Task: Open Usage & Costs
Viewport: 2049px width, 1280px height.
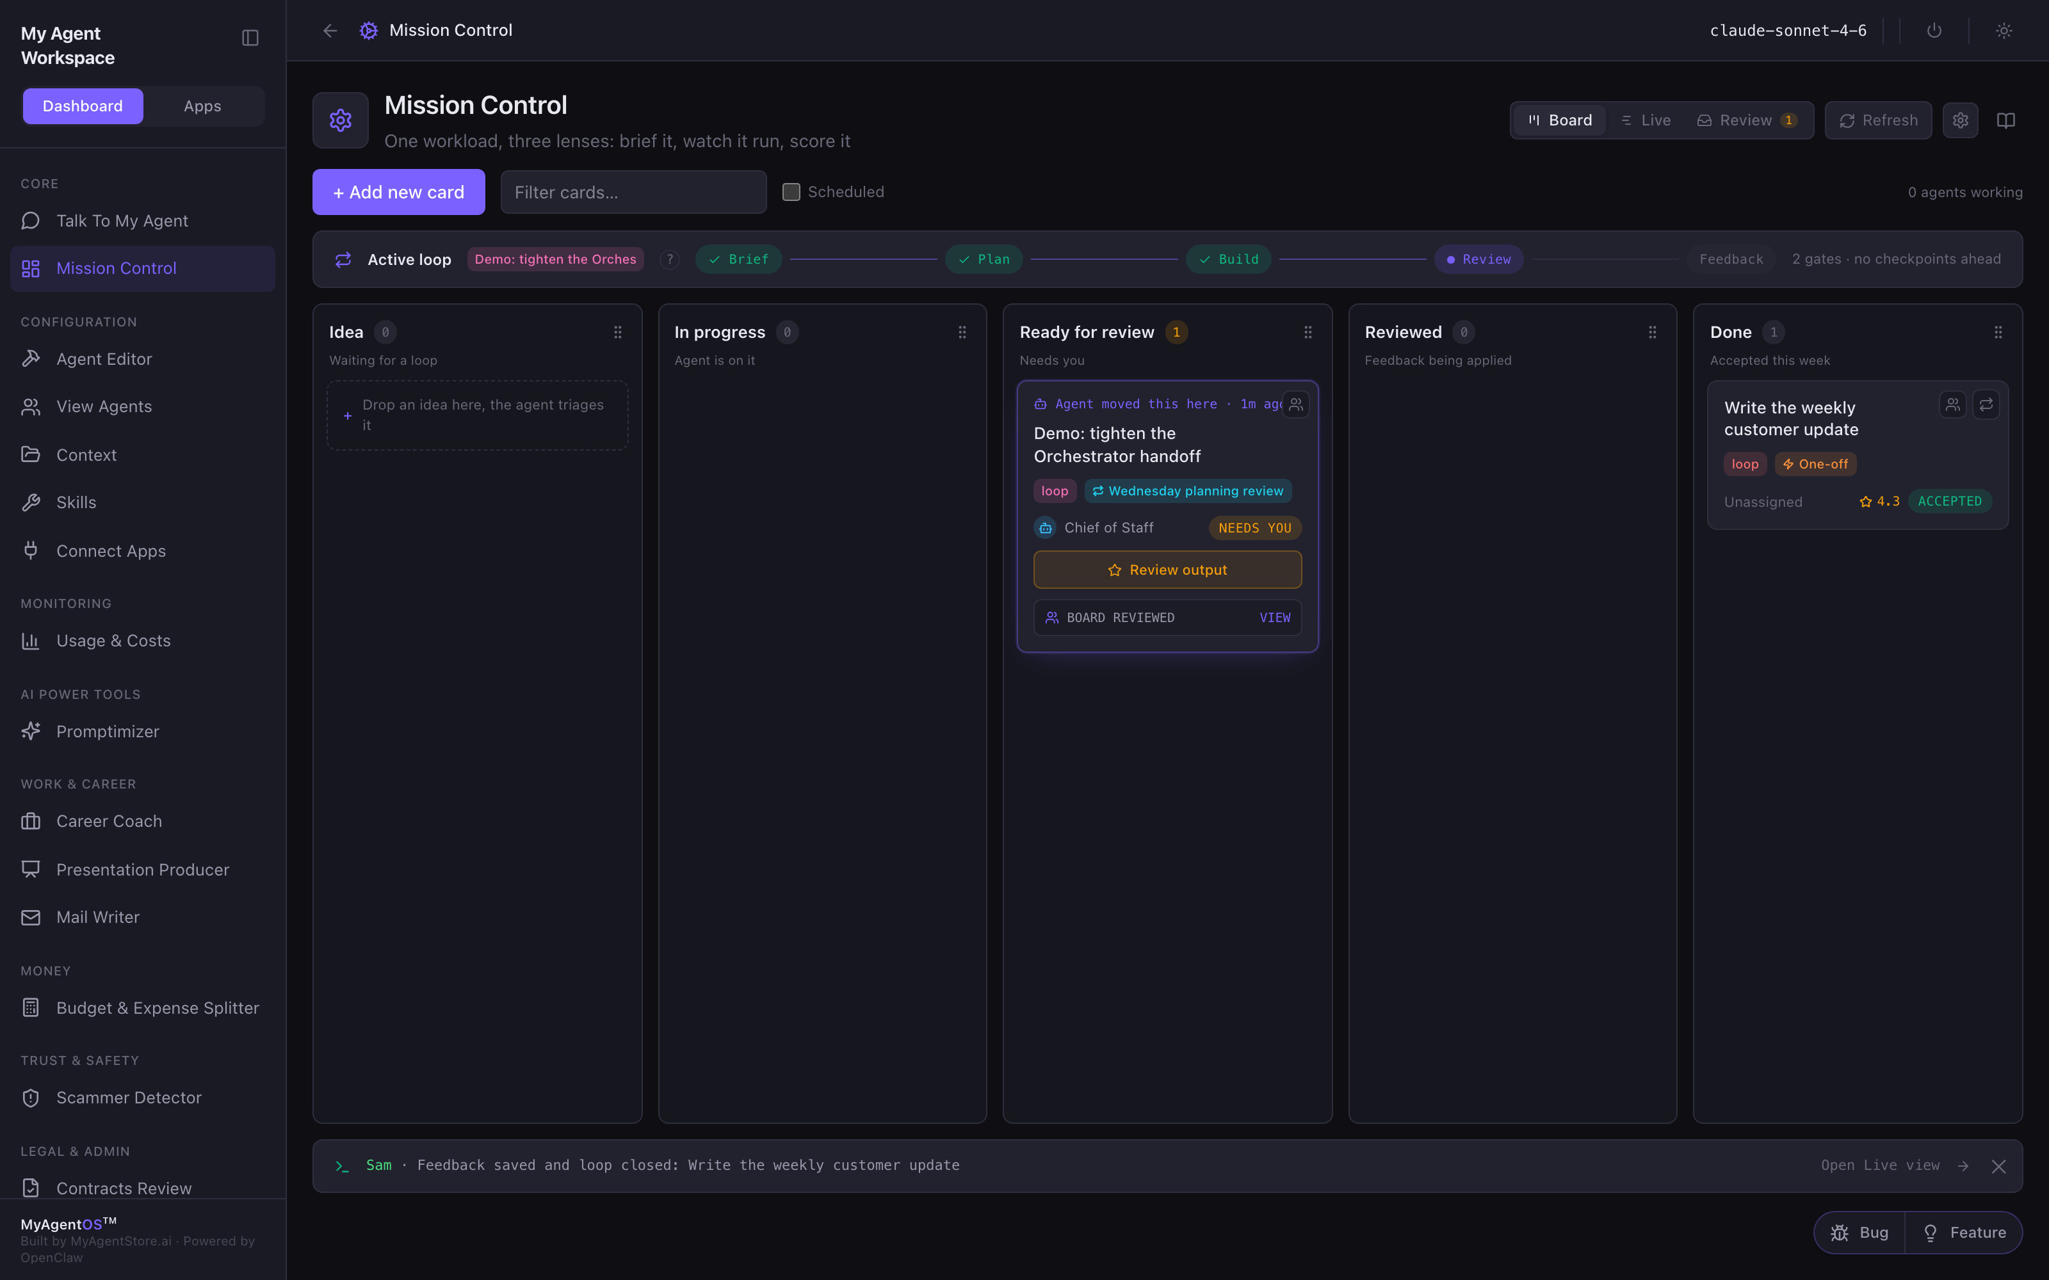Action: click(x=142, y=641)
